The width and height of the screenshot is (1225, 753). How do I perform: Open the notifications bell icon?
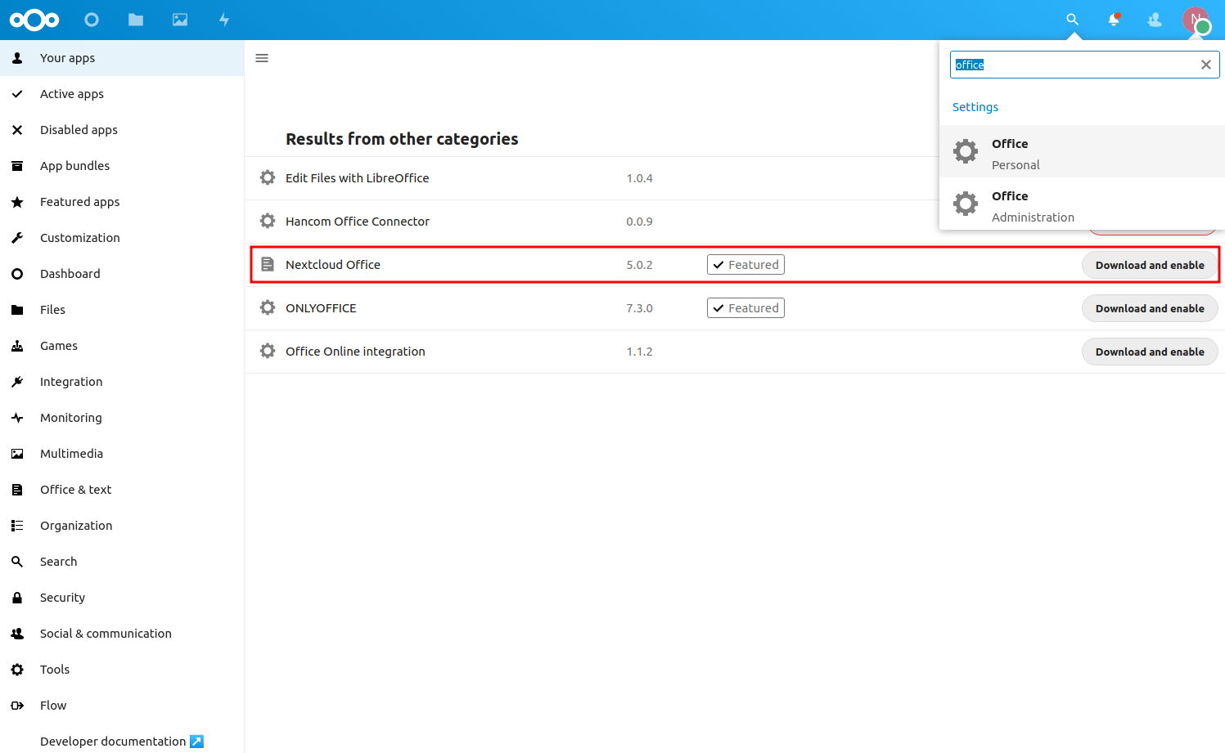coord(1114,20)
